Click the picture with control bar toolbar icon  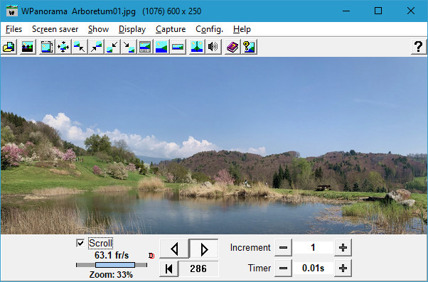[145, 47]
